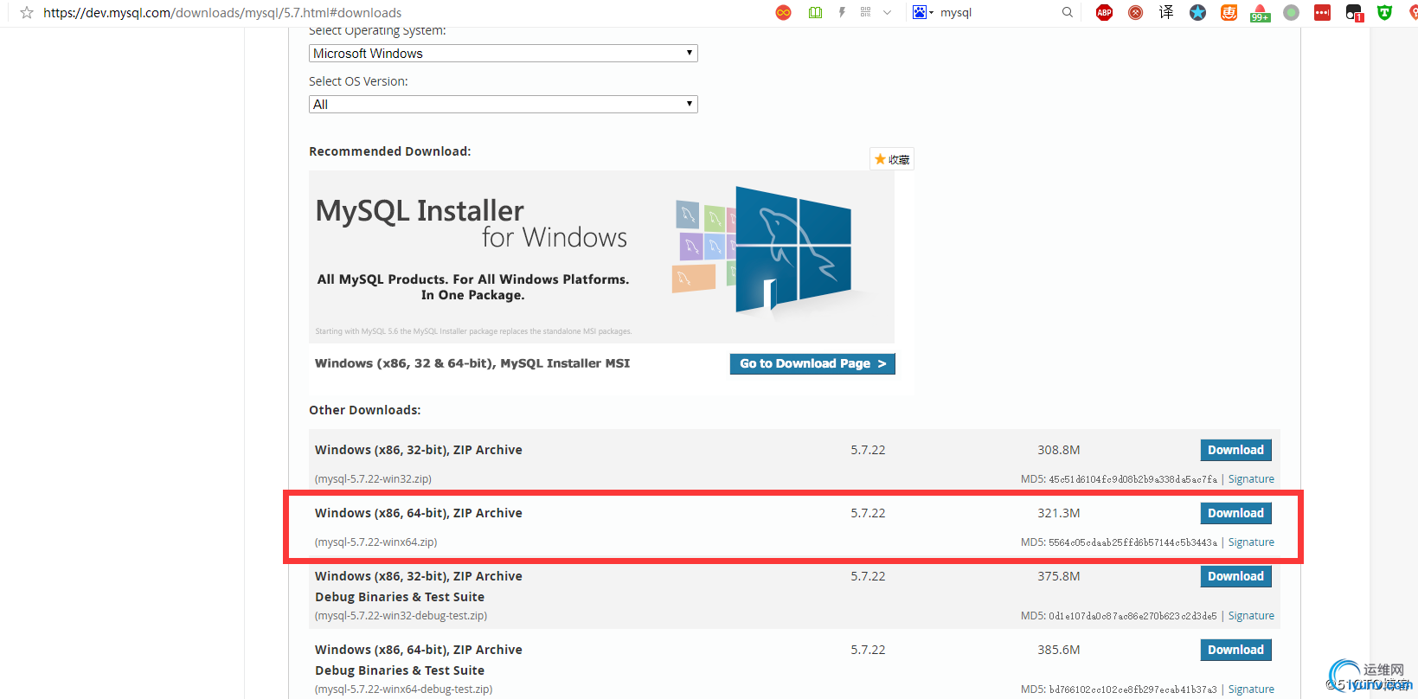This screenshot has height=699, width=1418.
Task: Open the Select Operating System dropdown
Action: pyautogui.click(x=503, y=54)
